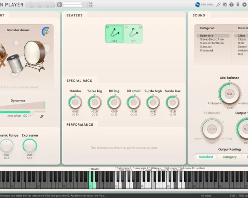The image size is (248, 198).
Task: Open the SOUND panel tab
Action: pos(199,15)
